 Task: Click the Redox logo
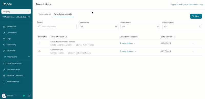tap(7, 4)
